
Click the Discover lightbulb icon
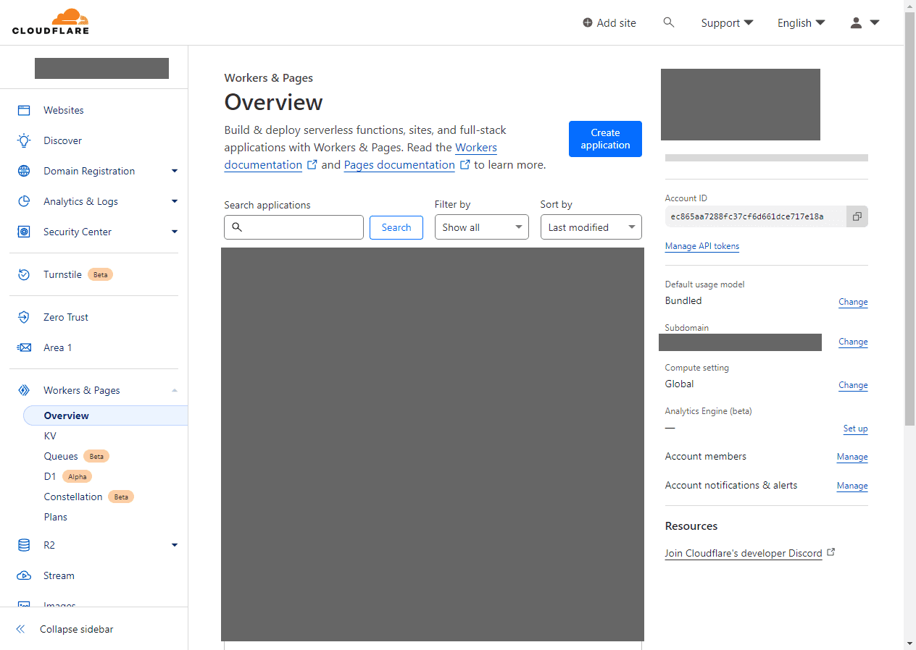tap(24, 140)
